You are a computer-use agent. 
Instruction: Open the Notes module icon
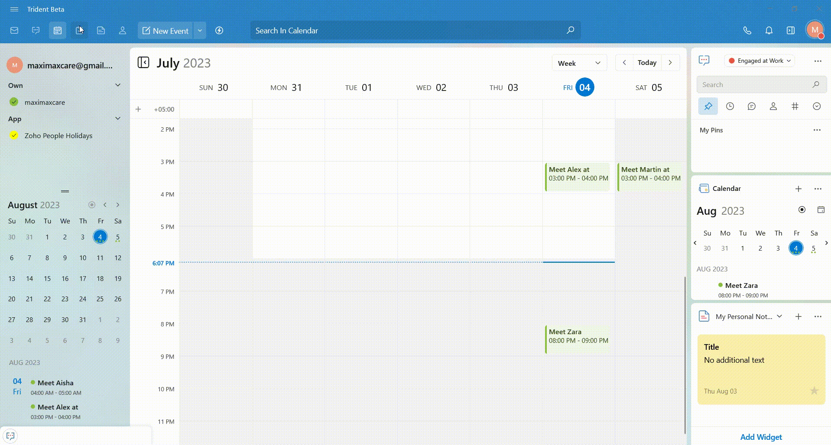(101, 30)
